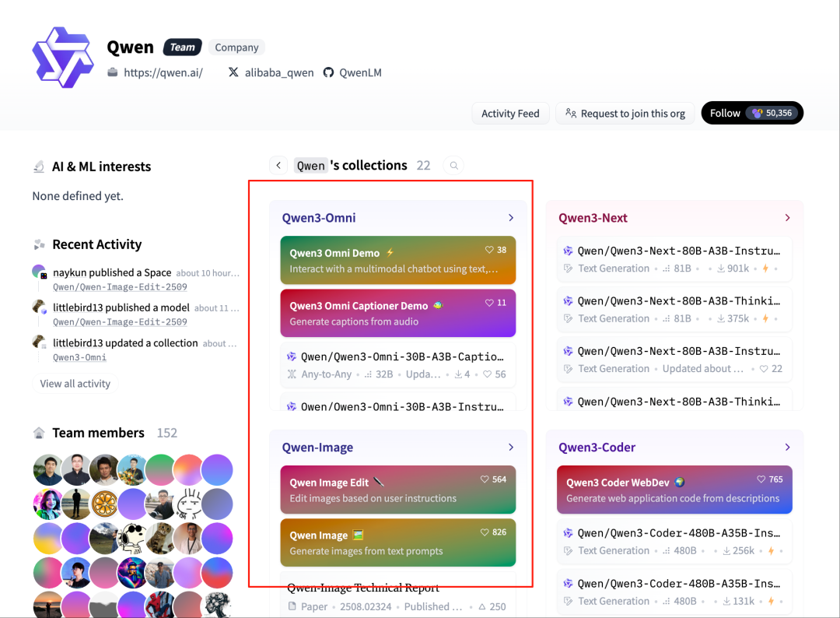Image resolution: width=840 pixels, height=618 pixels.
Task: Open Qwen3-Omni-30B-A3B-Captioner model entry
Action: pyautogui.click(x=398, y=365)
